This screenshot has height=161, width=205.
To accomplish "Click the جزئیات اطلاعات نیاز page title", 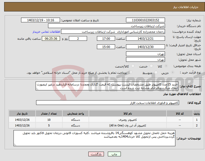I will point(186,7).
